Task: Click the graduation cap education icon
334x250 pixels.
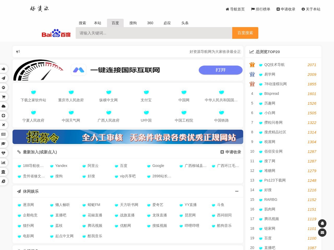Action: (x=4, y=144)
